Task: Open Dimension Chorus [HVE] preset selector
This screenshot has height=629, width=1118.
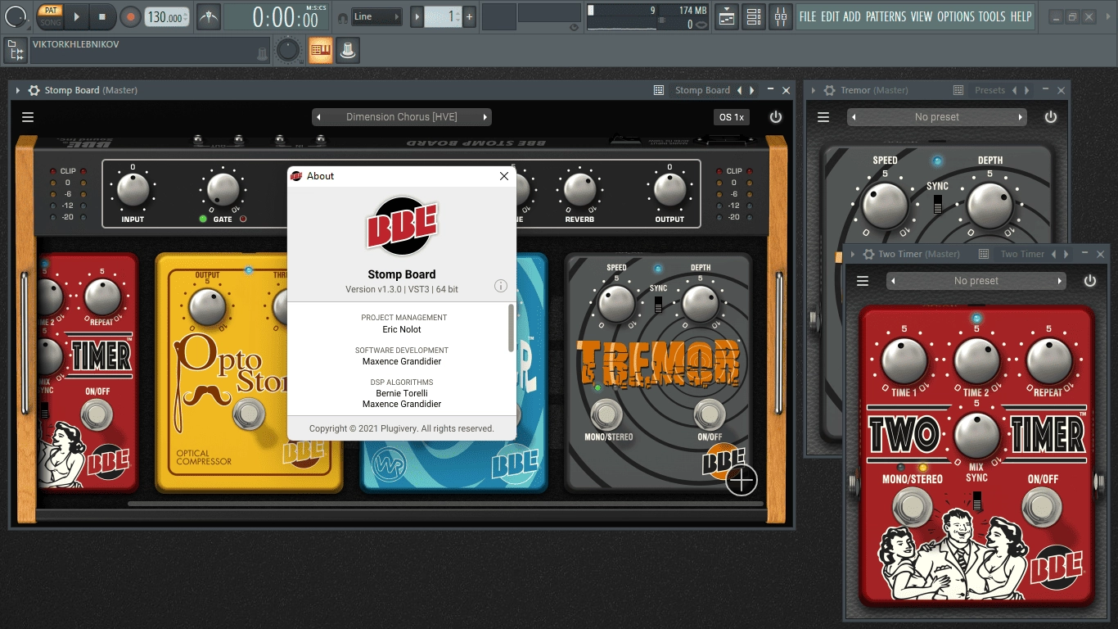Action: click(402, 117)
